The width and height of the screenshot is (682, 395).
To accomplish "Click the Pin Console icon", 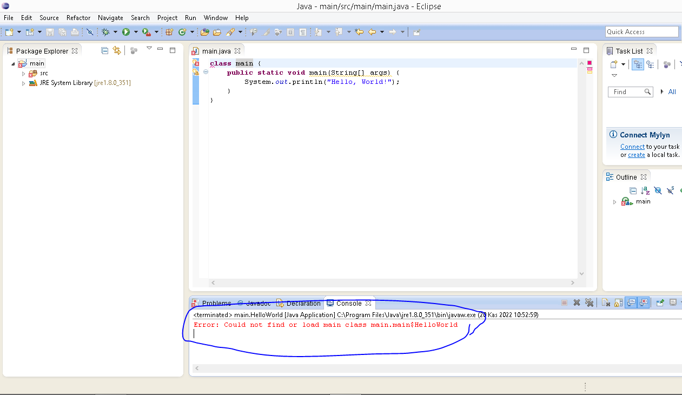I will click(660, 303).
